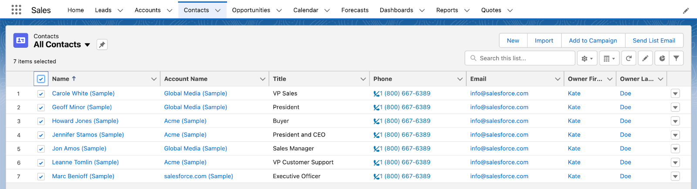This screenshot has height=189, width=697.
Task: Open the Name column menu chevron
Action: click(154, 79)
